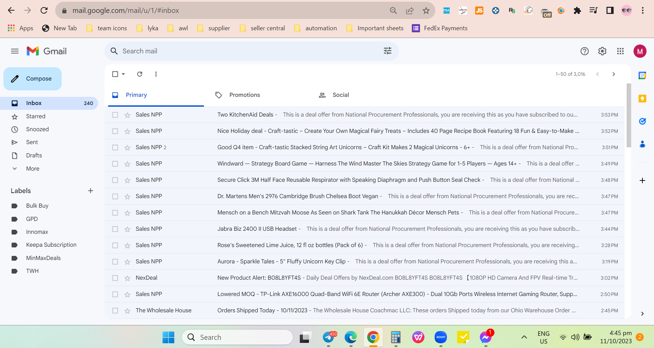Open Gmail Support help icon
This screenshot has height=348, width=654.
coord(585,51)
